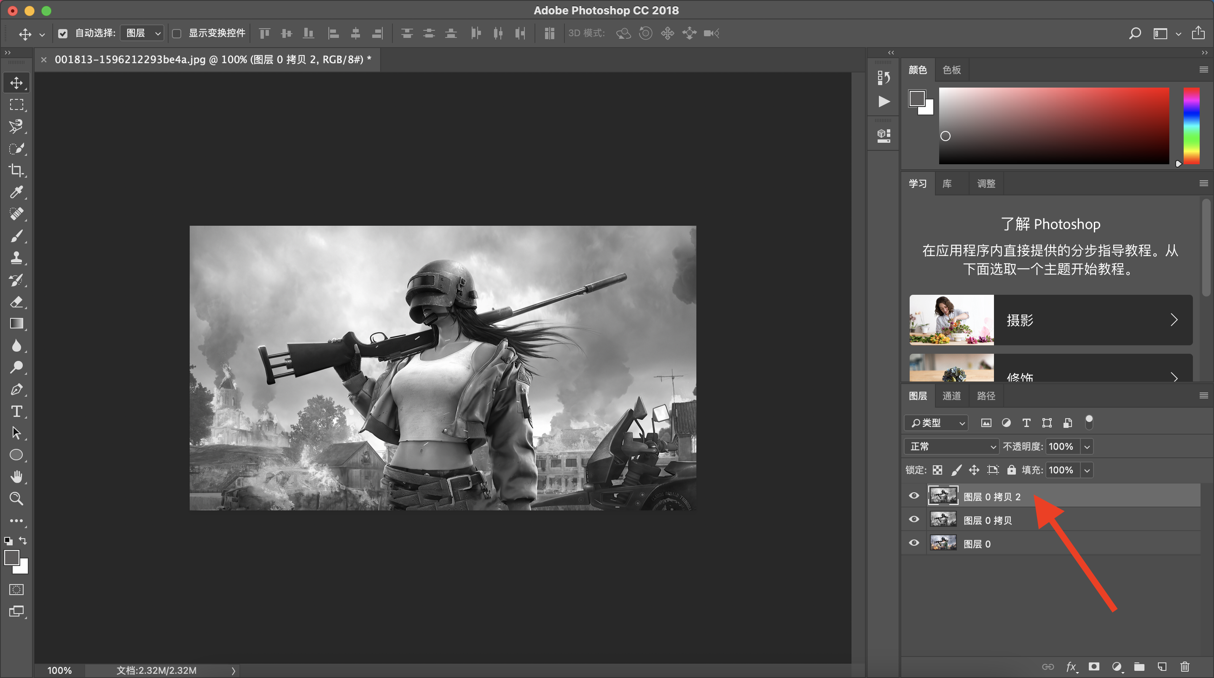Select the Eraser tool
The height and width of the screenshot is (678, 1214).
[x=16, y=302]
